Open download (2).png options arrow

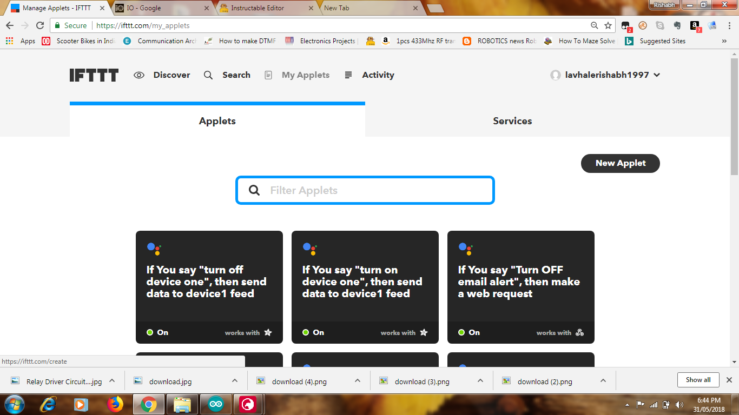603,380
